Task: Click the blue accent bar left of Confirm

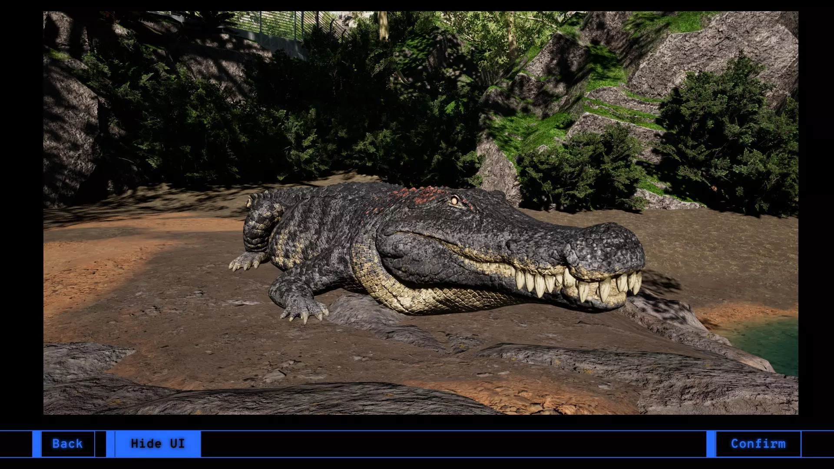Action: pos(711,444)
